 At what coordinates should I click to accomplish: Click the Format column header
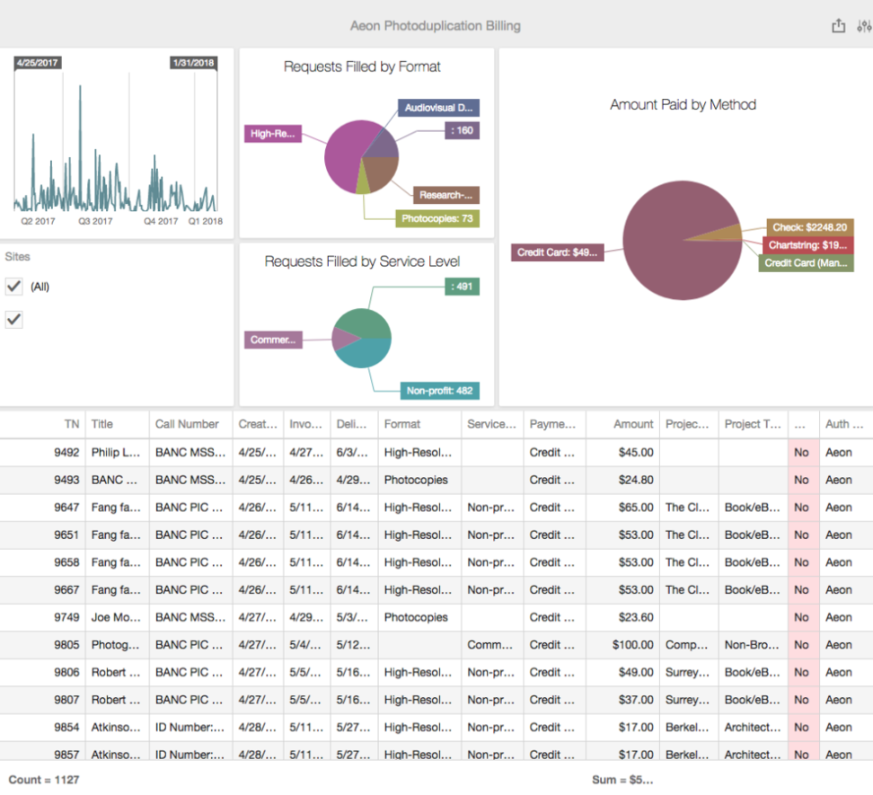pyautogui.click(x=401, y=424)
